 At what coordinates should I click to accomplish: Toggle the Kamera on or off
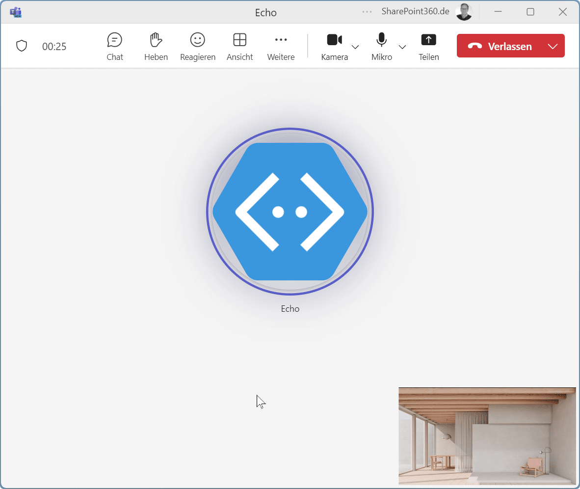[335, 47]
